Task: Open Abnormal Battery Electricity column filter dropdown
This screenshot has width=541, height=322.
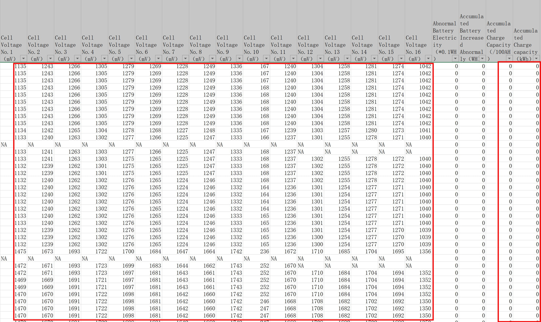Action: click(455, 58)
